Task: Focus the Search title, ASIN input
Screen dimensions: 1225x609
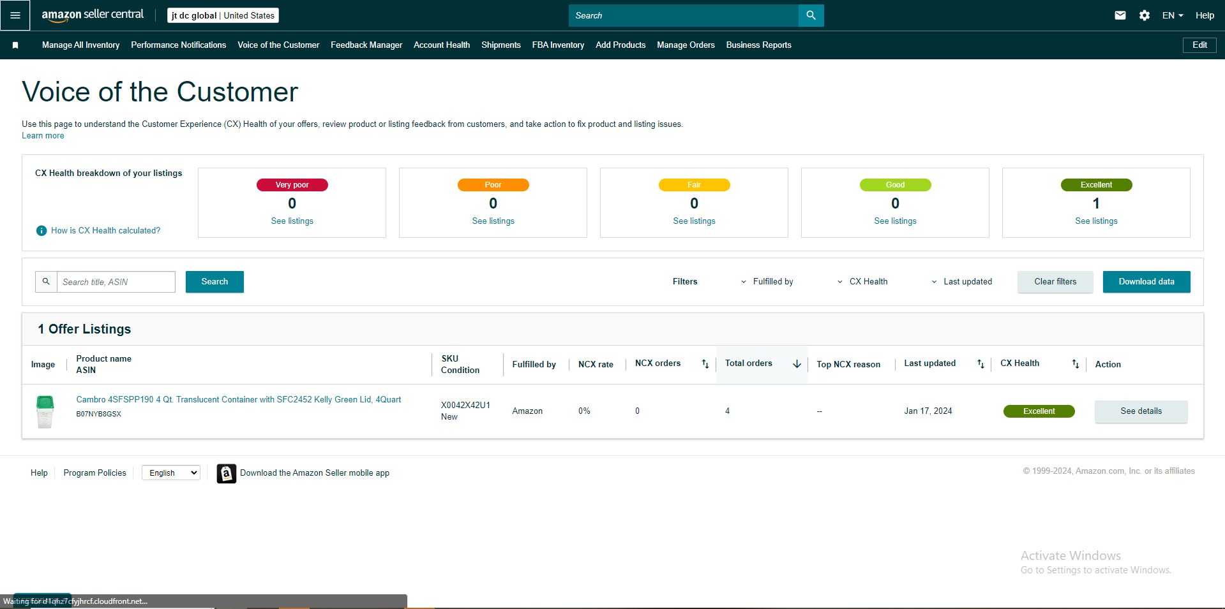Action: 116,282
